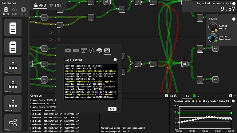Select console line Set-Route 'BKEE8N4D-out-1'
This screenshot has height=133, width=237.
click(x=55, y=114)
